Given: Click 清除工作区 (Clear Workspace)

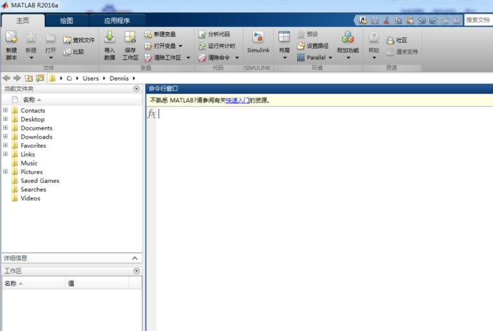Looking at the screenshot, I should (x=163, y=57).
